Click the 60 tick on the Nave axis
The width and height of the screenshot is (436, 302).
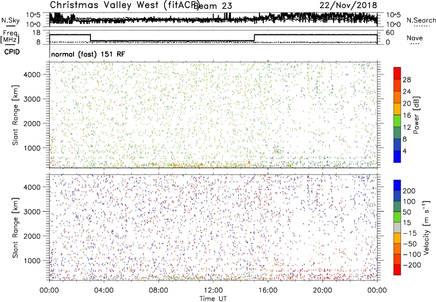pos(390,33)
